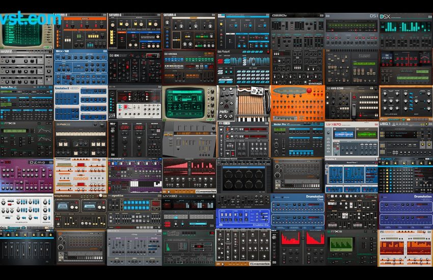Select the Mello tape keyboard thumbnail
Screen dimensions: 433x280
[243, 103]
